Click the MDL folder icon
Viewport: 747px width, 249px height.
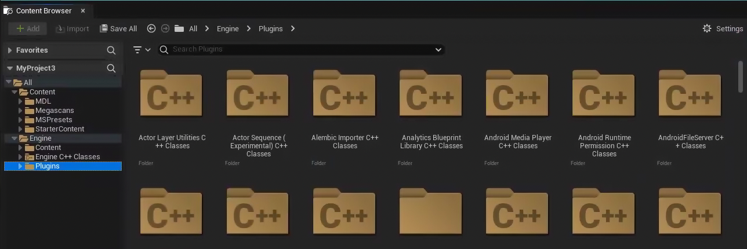pyautogui.click(x=30, y=101)
